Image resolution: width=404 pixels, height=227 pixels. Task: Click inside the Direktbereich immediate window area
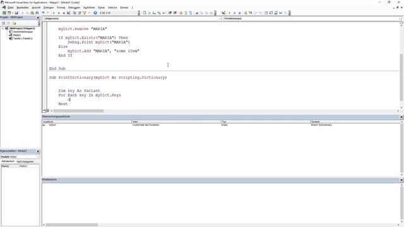tap(221, 203)
